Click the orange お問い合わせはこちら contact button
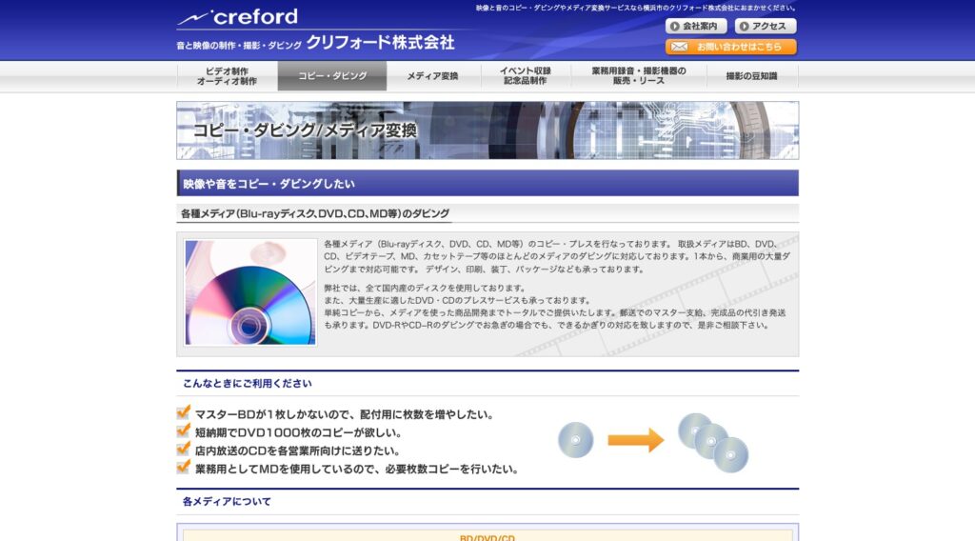Screen dimensions: 975x541 pyautogui.click(x=730, y=47)
